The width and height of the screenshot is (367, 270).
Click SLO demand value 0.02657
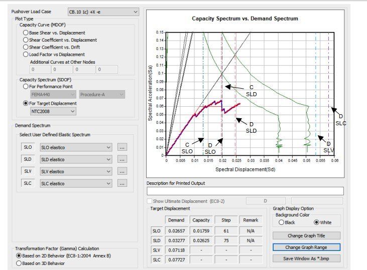[x=177, y=231]
